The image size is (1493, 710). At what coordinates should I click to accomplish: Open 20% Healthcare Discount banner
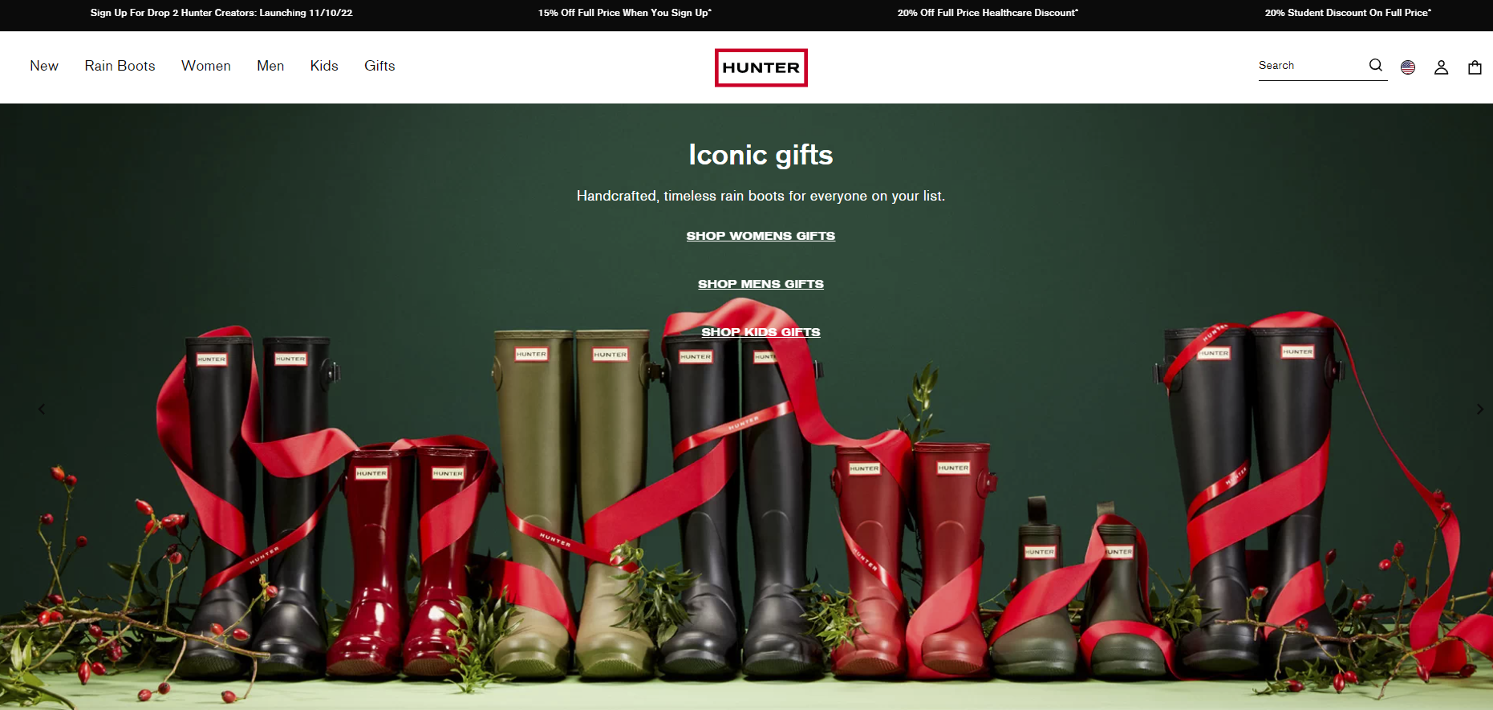click(988, 13)
